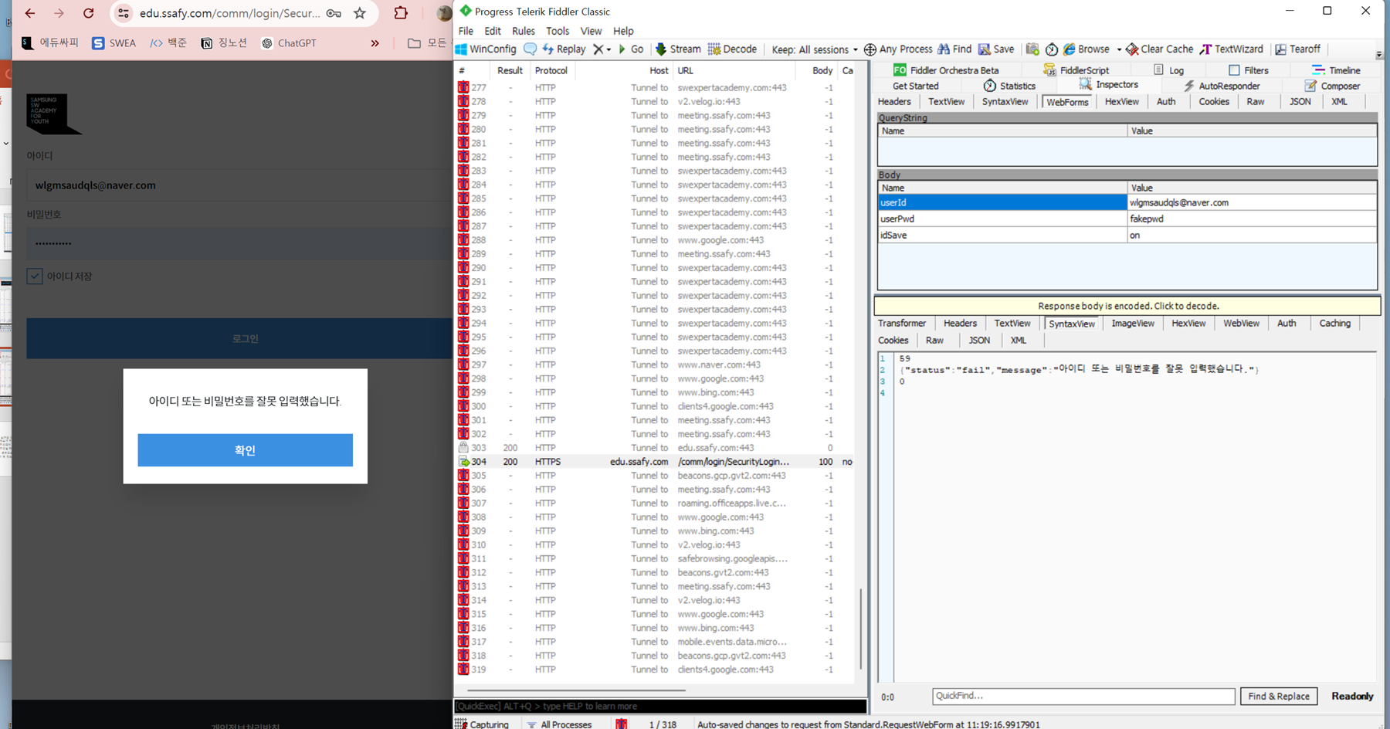Image resolution: width=1390 pixels, height=729 pixels.
Task: Click the yellow 'Response body is encoded' bar
Action: (x=1127, y=306)
